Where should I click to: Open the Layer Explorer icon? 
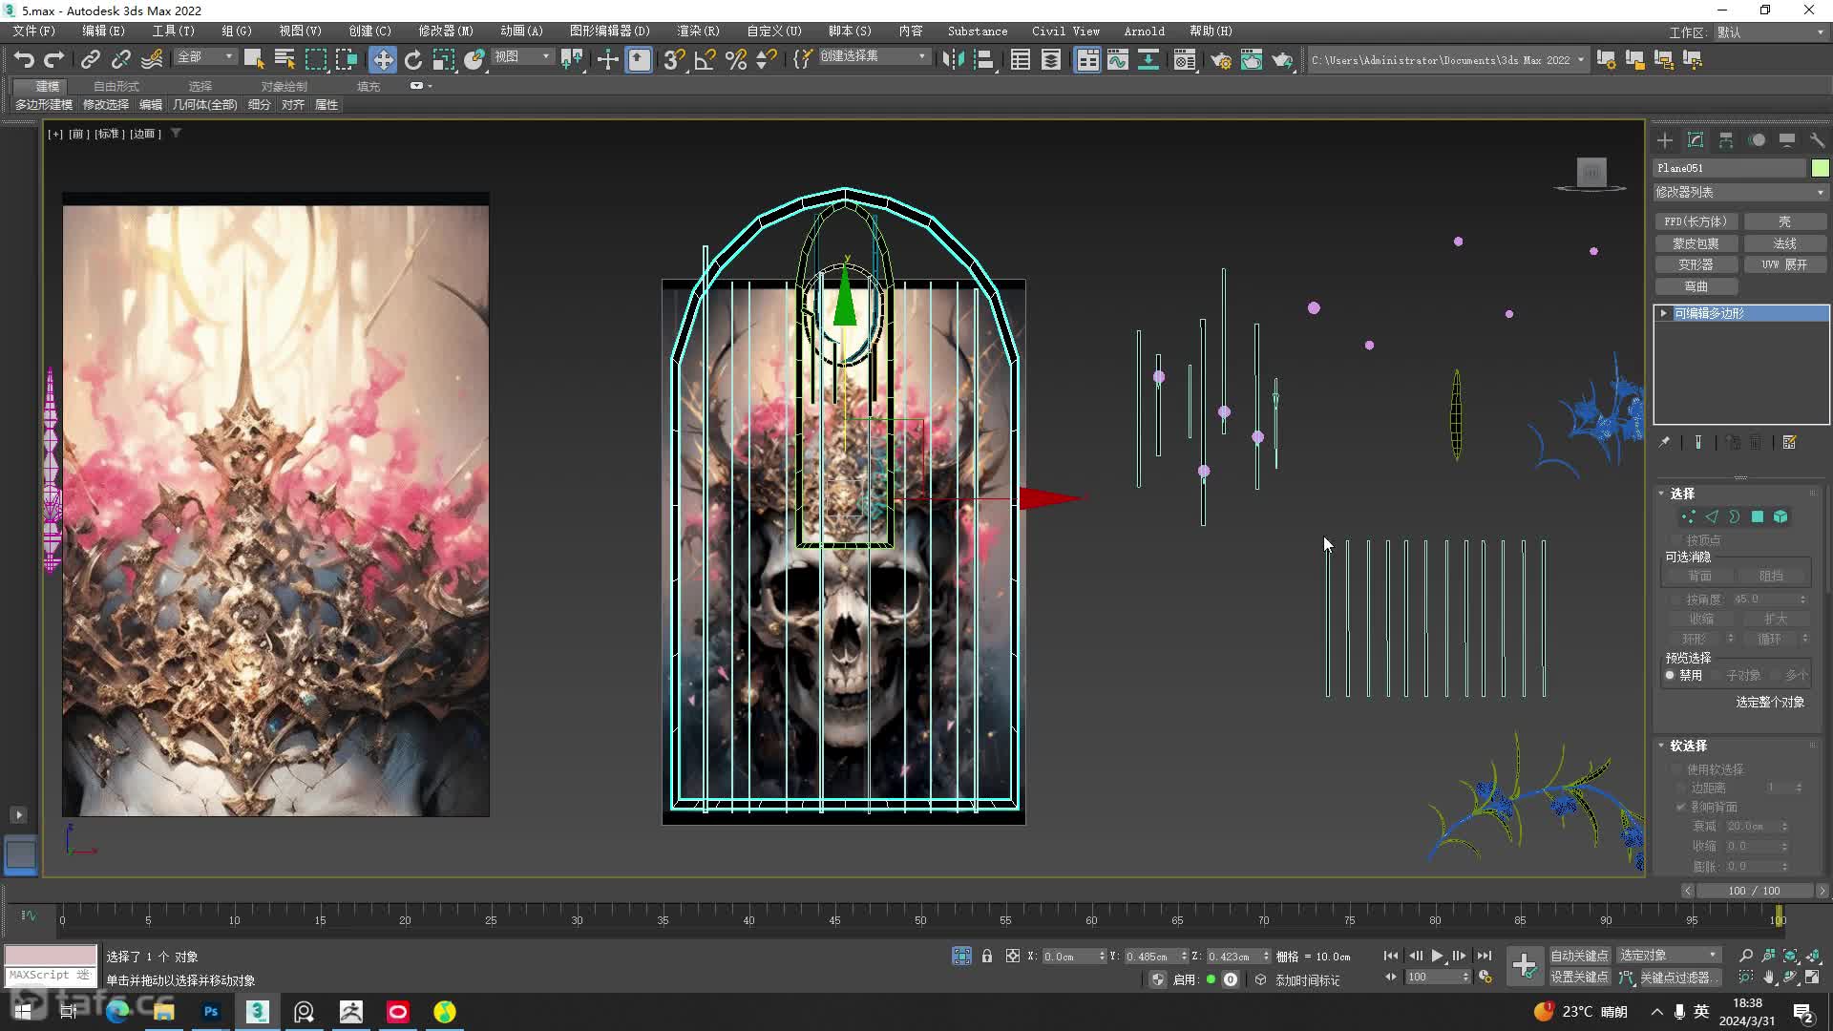point(1050,59)
